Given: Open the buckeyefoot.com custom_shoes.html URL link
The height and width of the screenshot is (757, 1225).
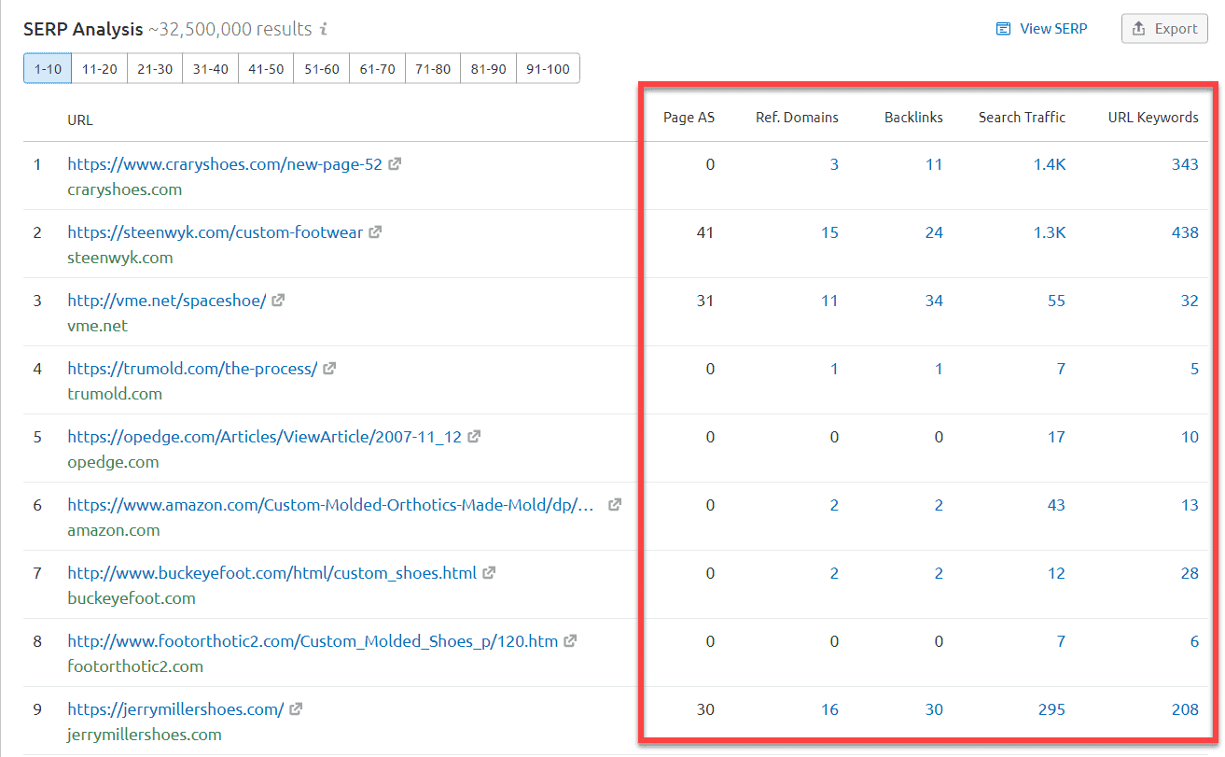Looking at the screenshot, I should click(x=271, y=573).
